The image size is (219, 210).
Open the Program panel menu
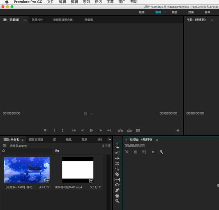212,20
